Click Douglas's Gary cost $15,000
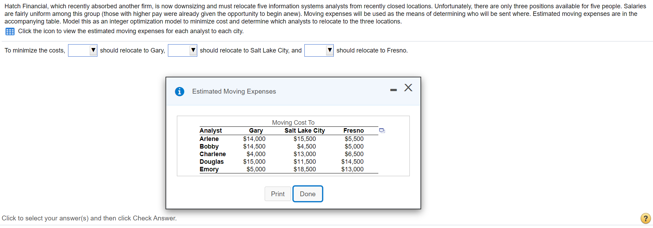This screenshot has height=228, width=653. point(254,162)
